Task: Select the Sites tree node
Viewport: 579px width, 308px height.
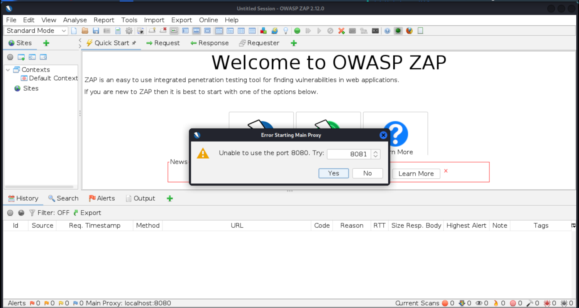Action: pos(27,88)
